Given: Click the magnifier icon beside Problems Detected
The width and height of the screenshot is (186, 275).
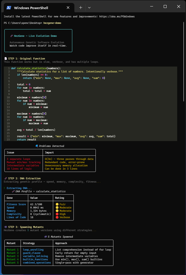Looking at the screenshot, I should tap(37, 146).
